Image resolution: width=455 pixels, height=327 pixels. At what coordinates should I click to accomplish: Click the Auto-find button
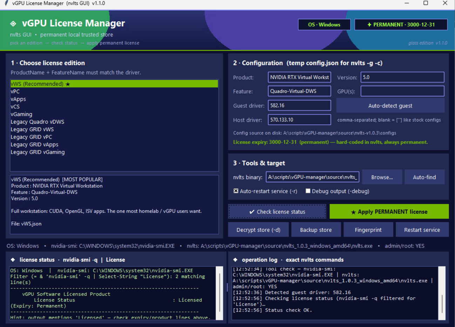[425, 177]
